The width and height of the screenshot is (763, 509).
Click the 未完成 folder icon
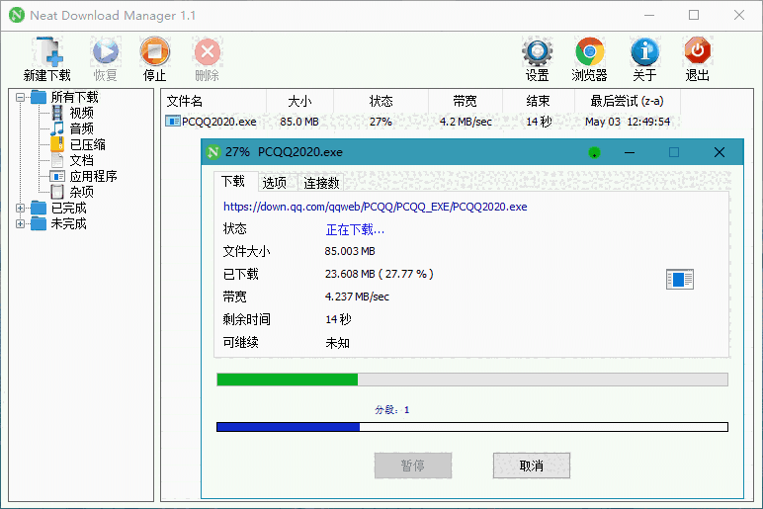[39, 223]
